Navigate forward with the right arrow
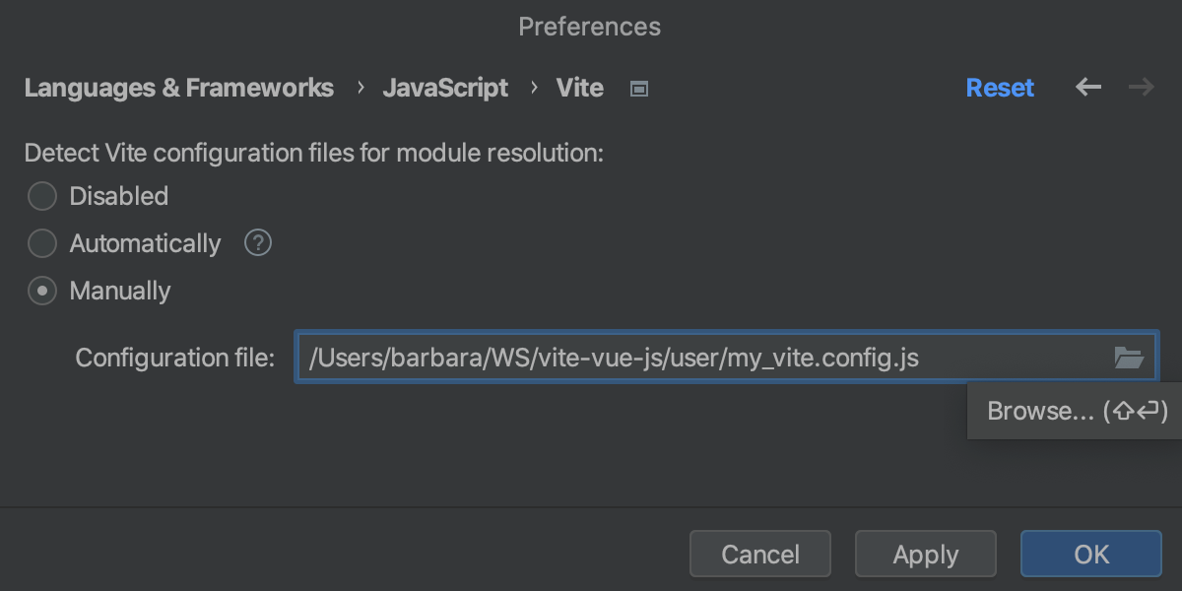Viewport: 1182px width, 591px height. (x=1141, y=88)
